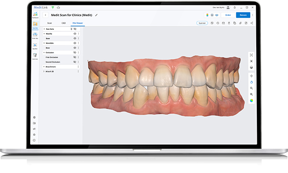Click the paperclip attach file icon

240,23
